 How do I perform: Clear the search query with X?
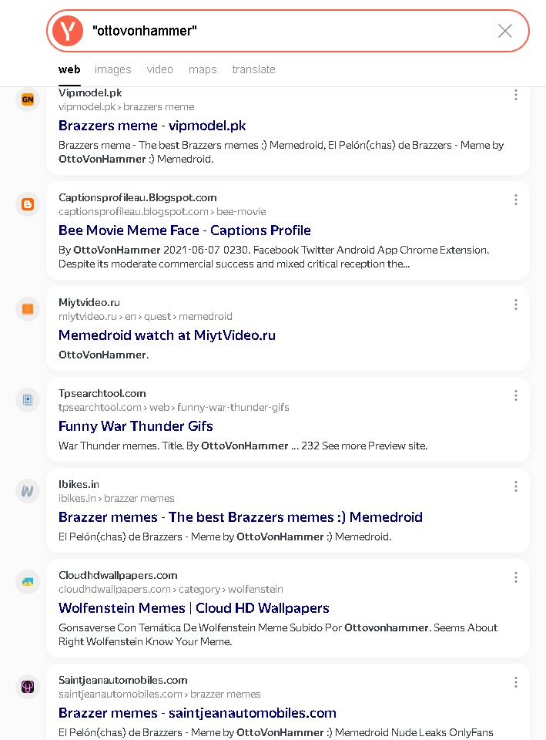(505, 31)
